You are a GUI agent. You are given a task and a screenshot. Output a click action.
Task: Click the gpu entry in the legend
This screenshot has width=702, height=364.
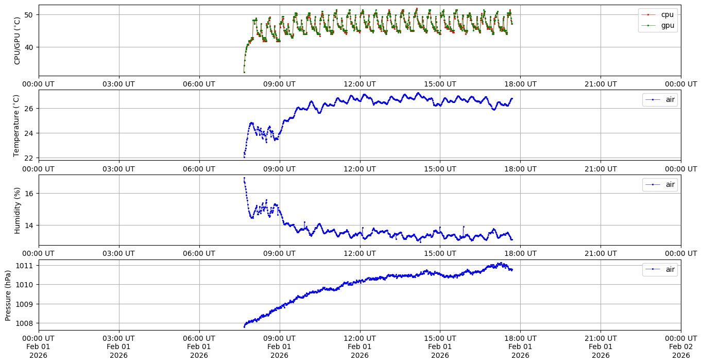point(667,25)
